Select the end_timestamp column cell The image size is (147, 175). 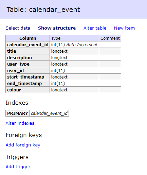[28, 83]
